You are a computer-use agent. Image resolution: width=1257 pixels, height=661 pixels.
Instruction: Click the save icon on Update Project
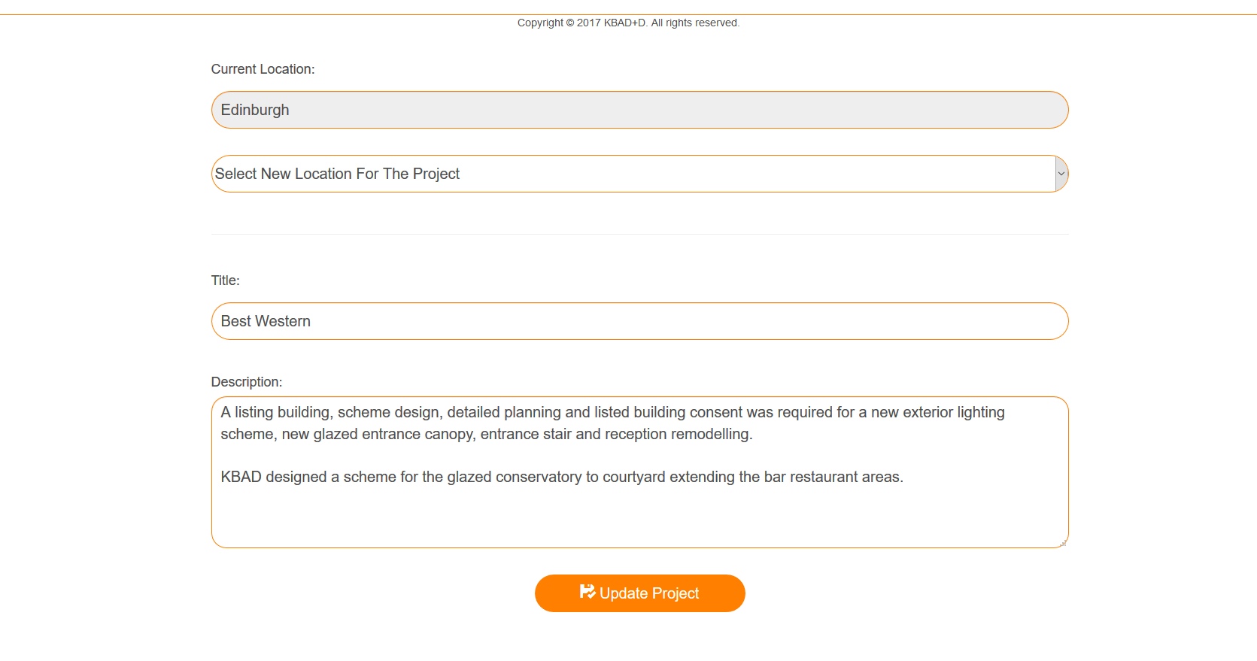click(x=588, y=592)
